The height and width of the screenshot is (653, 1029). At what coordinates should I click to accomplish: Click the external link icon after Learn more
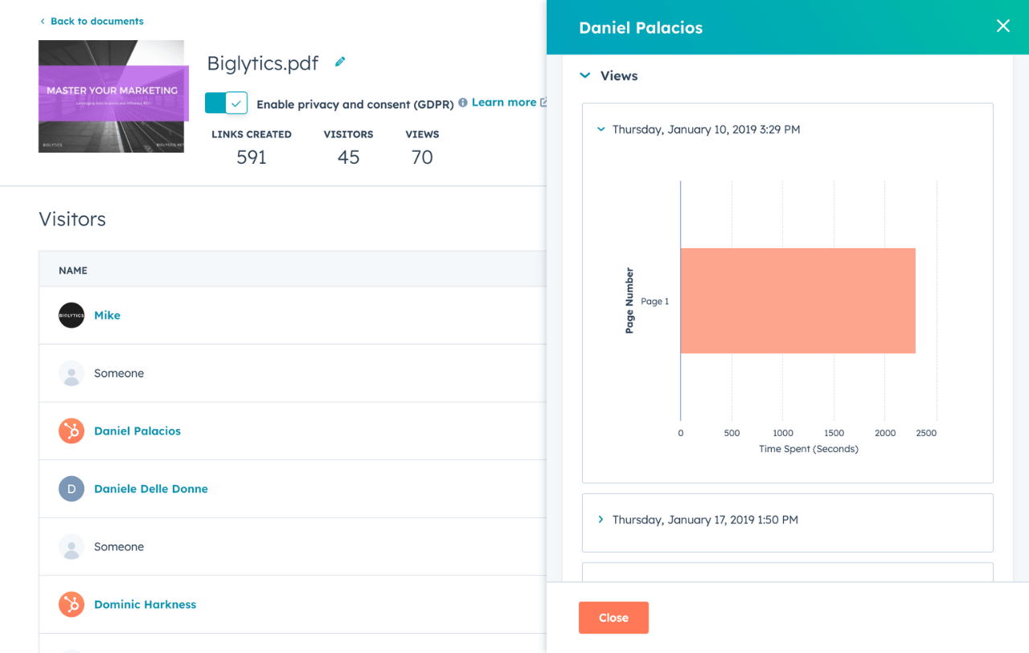point(543,102)
